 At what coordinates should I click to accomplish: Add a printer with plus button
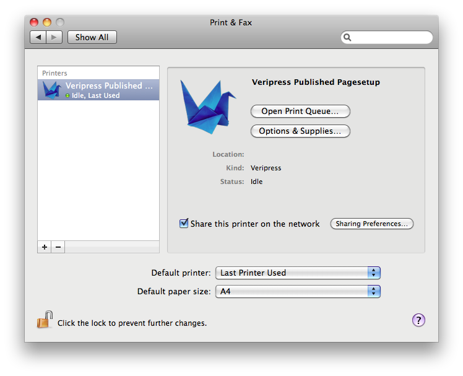click(45, 247)
